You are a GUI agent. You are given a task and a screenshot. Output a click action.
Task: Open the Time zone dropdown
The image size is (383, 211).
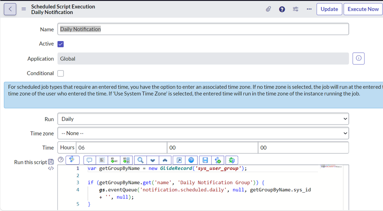pos(203,134)
